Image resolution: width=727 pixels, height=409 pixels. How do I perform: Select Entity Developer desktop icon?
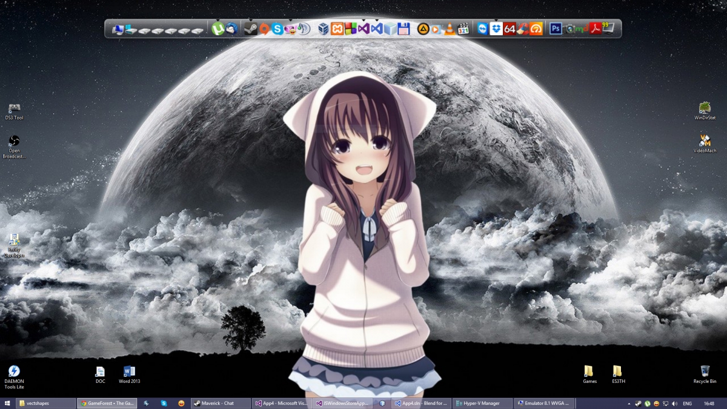coord(14,246)
